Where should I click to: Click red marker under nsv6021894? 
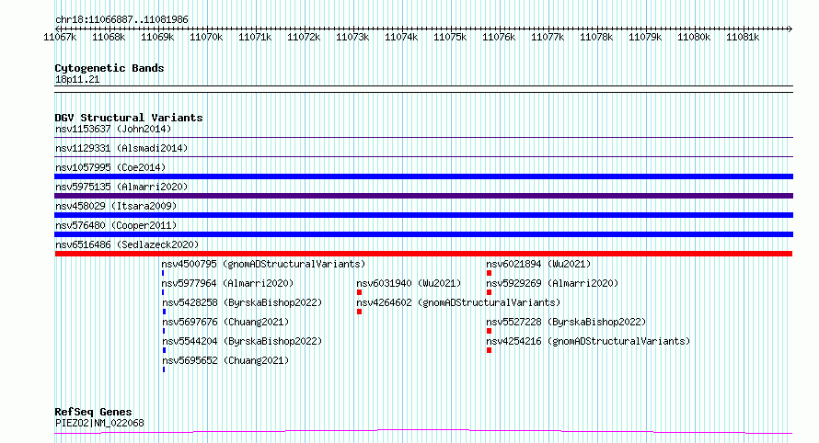pos(489,273)
